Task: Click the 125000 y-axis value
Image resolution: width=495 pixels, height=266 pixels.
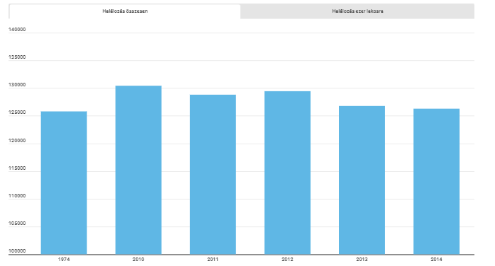Action: (x=17, y=112)
